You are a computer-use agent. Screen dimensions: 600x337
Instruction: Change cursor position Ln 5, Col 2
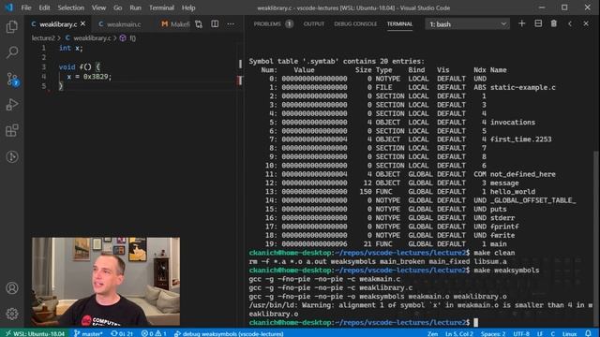458,333
